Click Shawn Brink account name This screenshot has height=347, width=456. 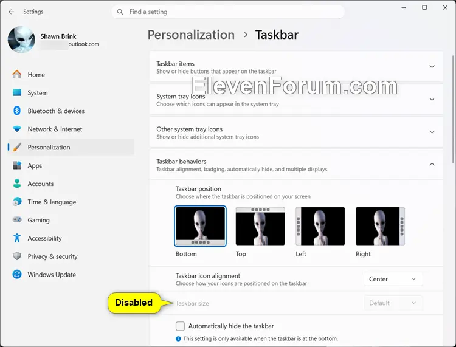point(58,36)
